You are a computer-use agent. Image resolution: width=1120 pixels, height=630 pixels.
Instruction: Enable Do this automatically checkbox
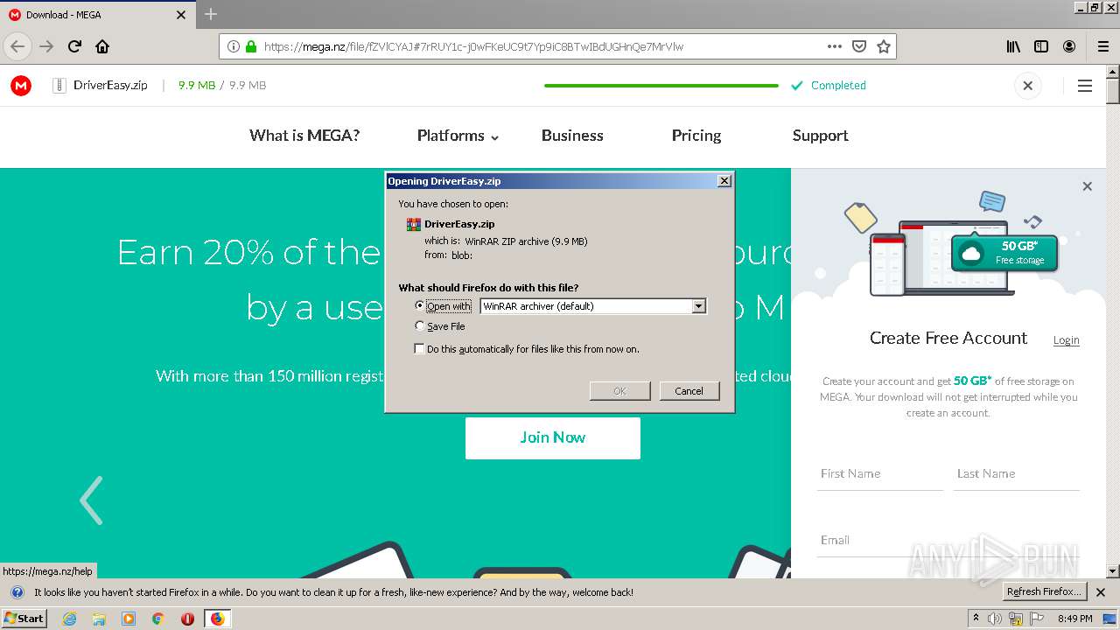coord(419,348)
